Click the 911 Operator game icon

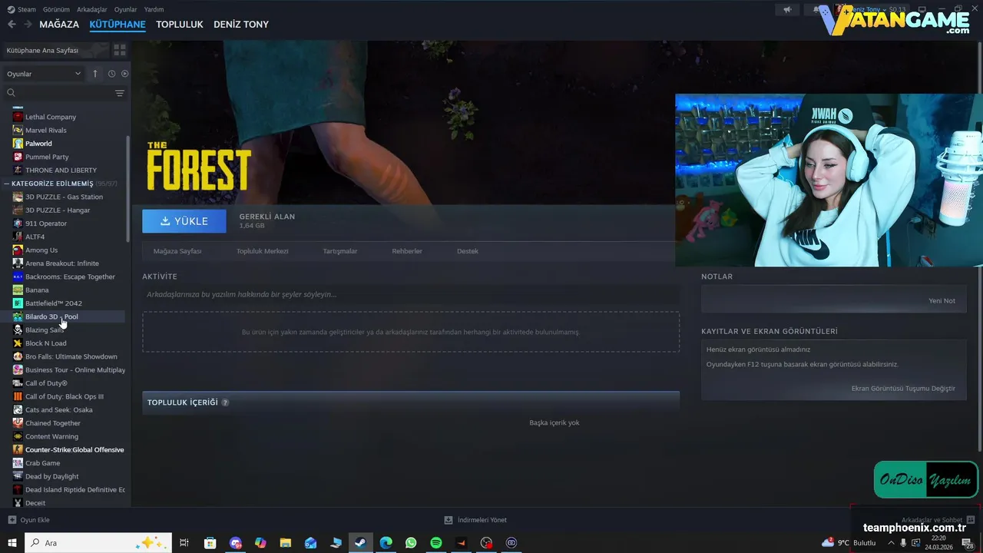18,224
